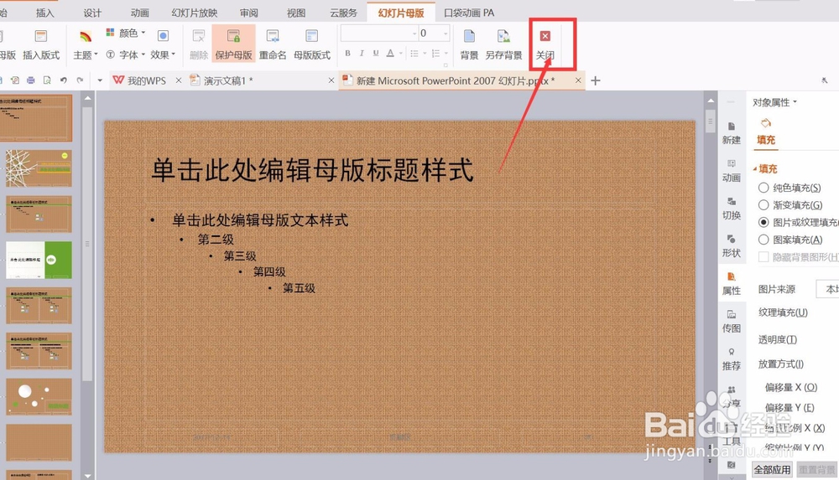This screenshot has height=480, width=839.
Task: Open the Cloud Services (云服务) tab
Action: pos(343,13)
